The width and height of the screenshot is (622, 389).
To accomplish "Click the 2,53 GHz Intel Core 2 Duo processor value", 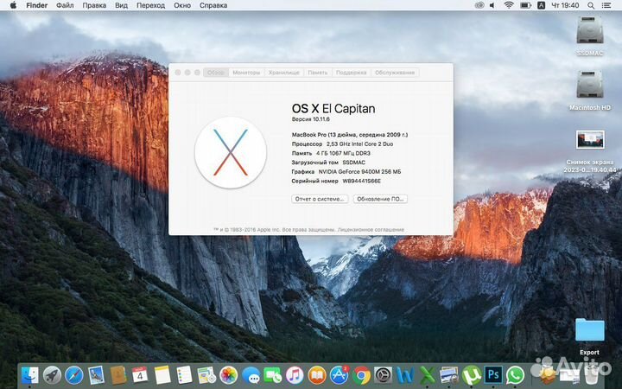I will (359, 144).
